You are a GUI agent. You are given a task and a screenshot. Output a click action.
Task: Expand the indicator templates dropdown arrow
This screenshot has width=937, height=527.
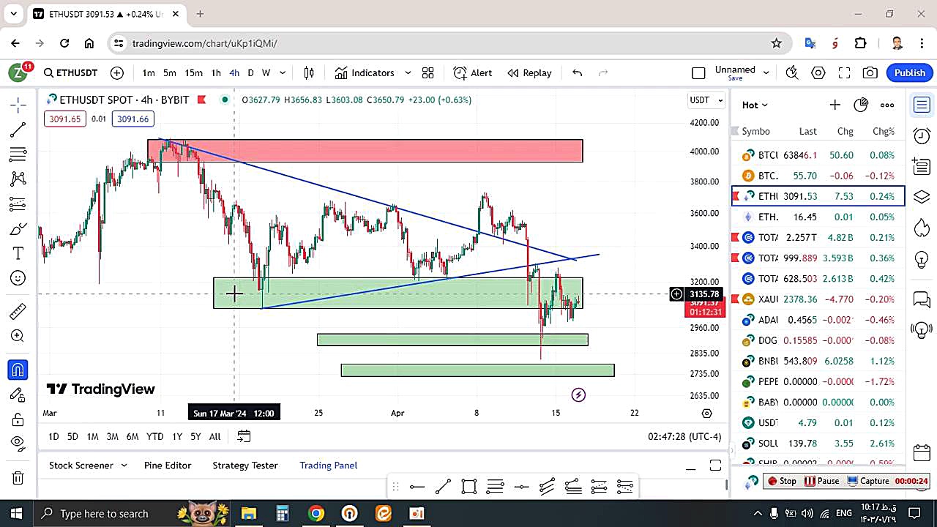click(x=408, y=72)
